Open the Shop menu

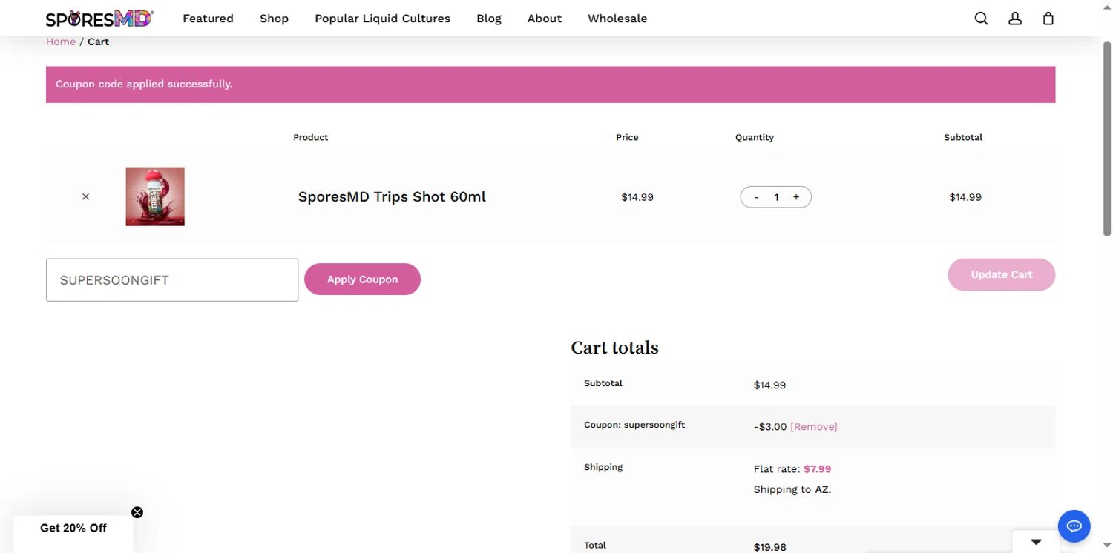(274, 19)
